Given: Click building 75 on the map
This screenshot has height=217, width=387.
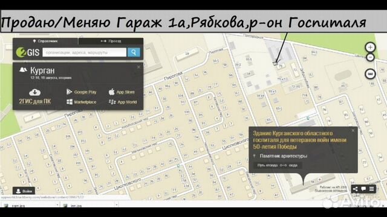Looking at the screenshot, I should tap(280, 66).
